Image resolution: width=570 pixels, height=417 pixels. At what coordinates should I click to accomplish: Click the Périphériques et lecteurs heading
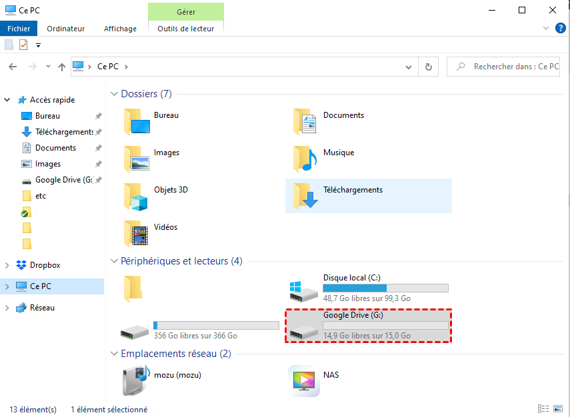point(181,261)
